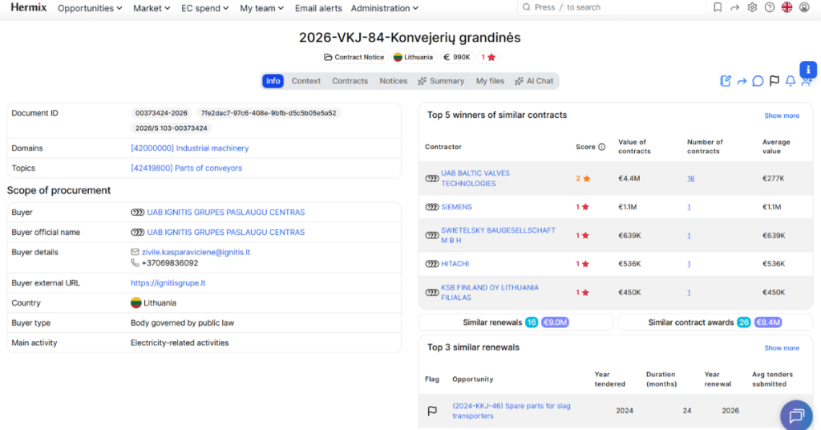Open UAB BALTIC VALVES TECHNOLOGIES contractor link

(475, 179)
